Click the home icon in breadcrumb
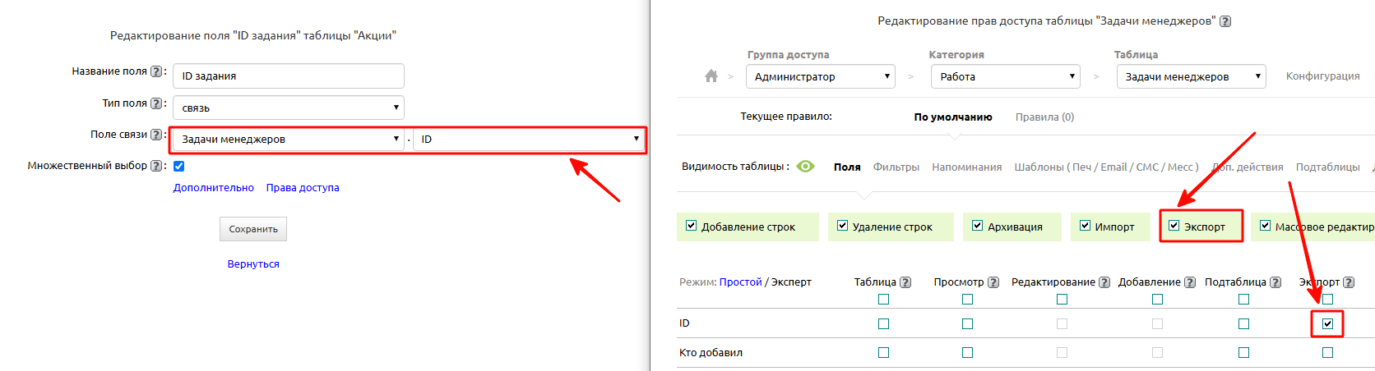The image size is (1375, 371). tap(711, 76)
